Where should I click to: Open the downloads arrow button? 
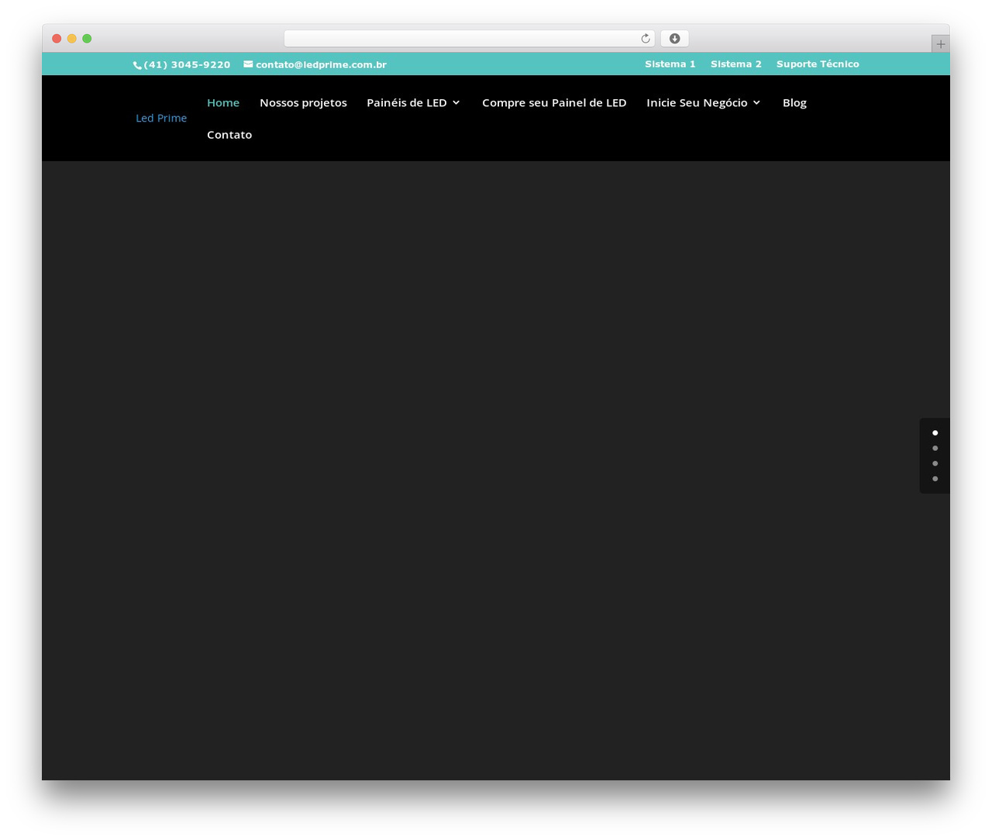(x=674, y=39)
